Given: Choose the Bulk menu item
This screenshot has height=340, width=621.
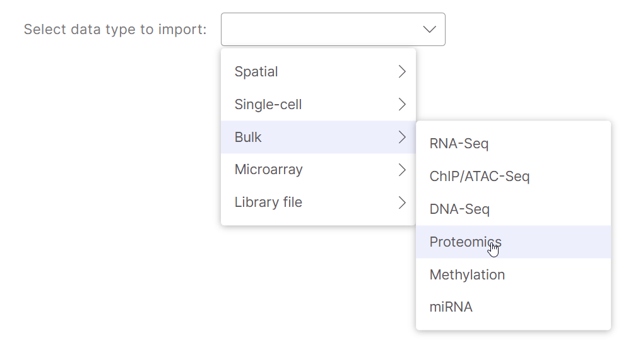Looking at the screenshot, I should click(248, 138).
